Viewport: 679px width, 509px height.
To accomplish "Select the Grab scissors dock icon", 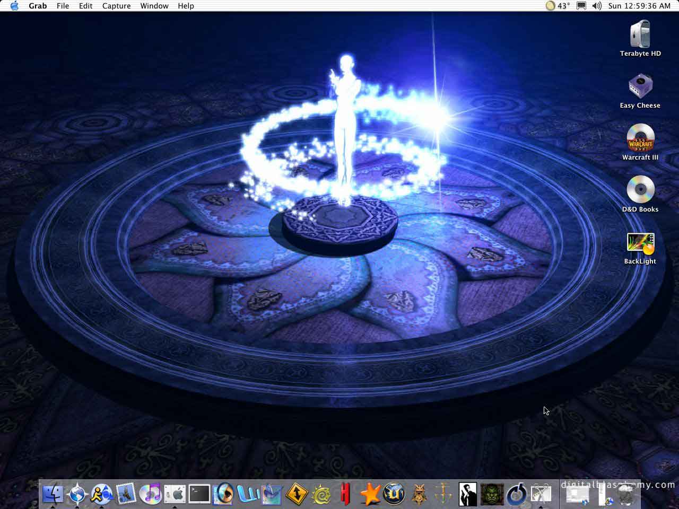I will pyautogui.click(x=541, y=494).
